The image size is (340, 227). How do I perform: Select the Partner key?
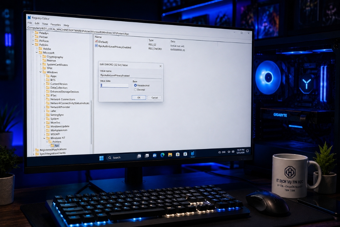(x=43, y=37)
